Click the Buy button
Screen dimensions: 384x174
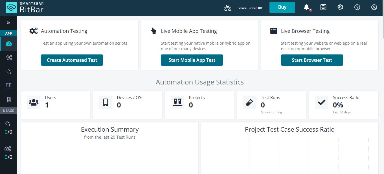click(282, 7)
